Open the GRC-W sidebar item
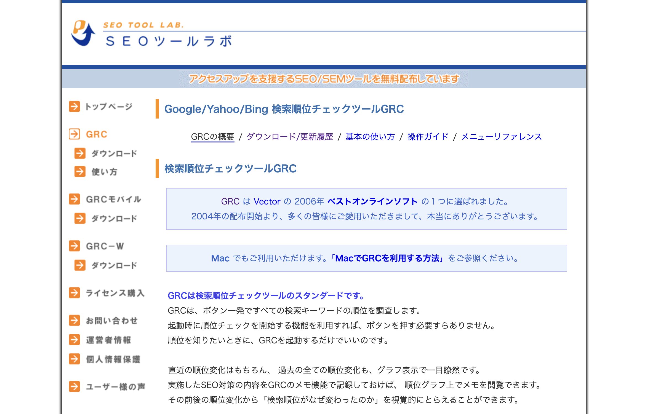Viewport: 645px width, 414px height. (x=105, y=246)
